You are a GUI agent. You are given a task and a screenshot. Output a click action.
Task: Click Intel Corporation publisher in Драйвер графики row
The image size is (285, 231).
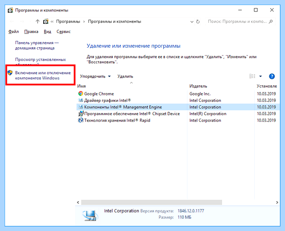(x=205, y=100)
